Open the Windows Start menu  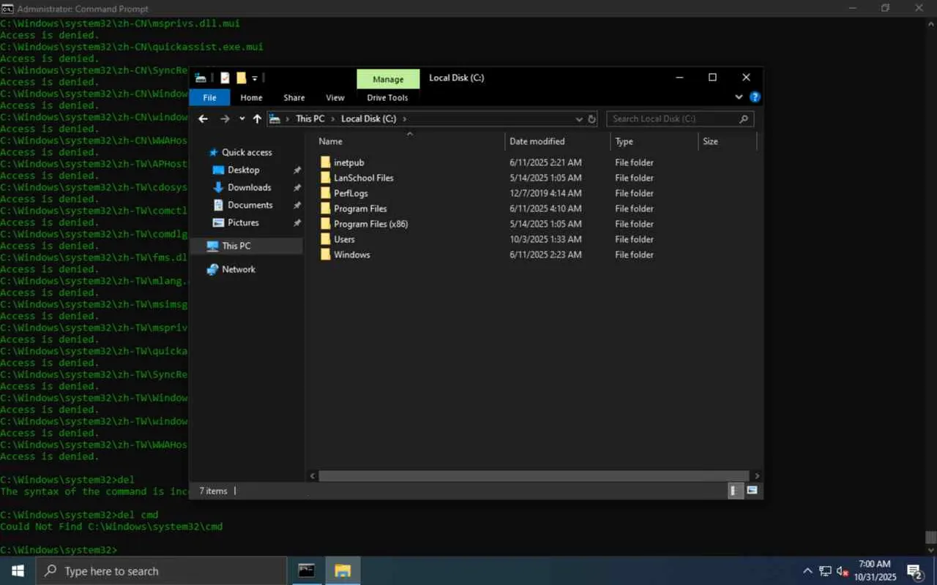18,571
